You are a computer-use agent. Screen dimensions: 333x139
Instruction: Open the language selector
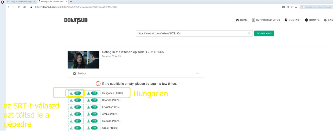(x=328, y=20)
